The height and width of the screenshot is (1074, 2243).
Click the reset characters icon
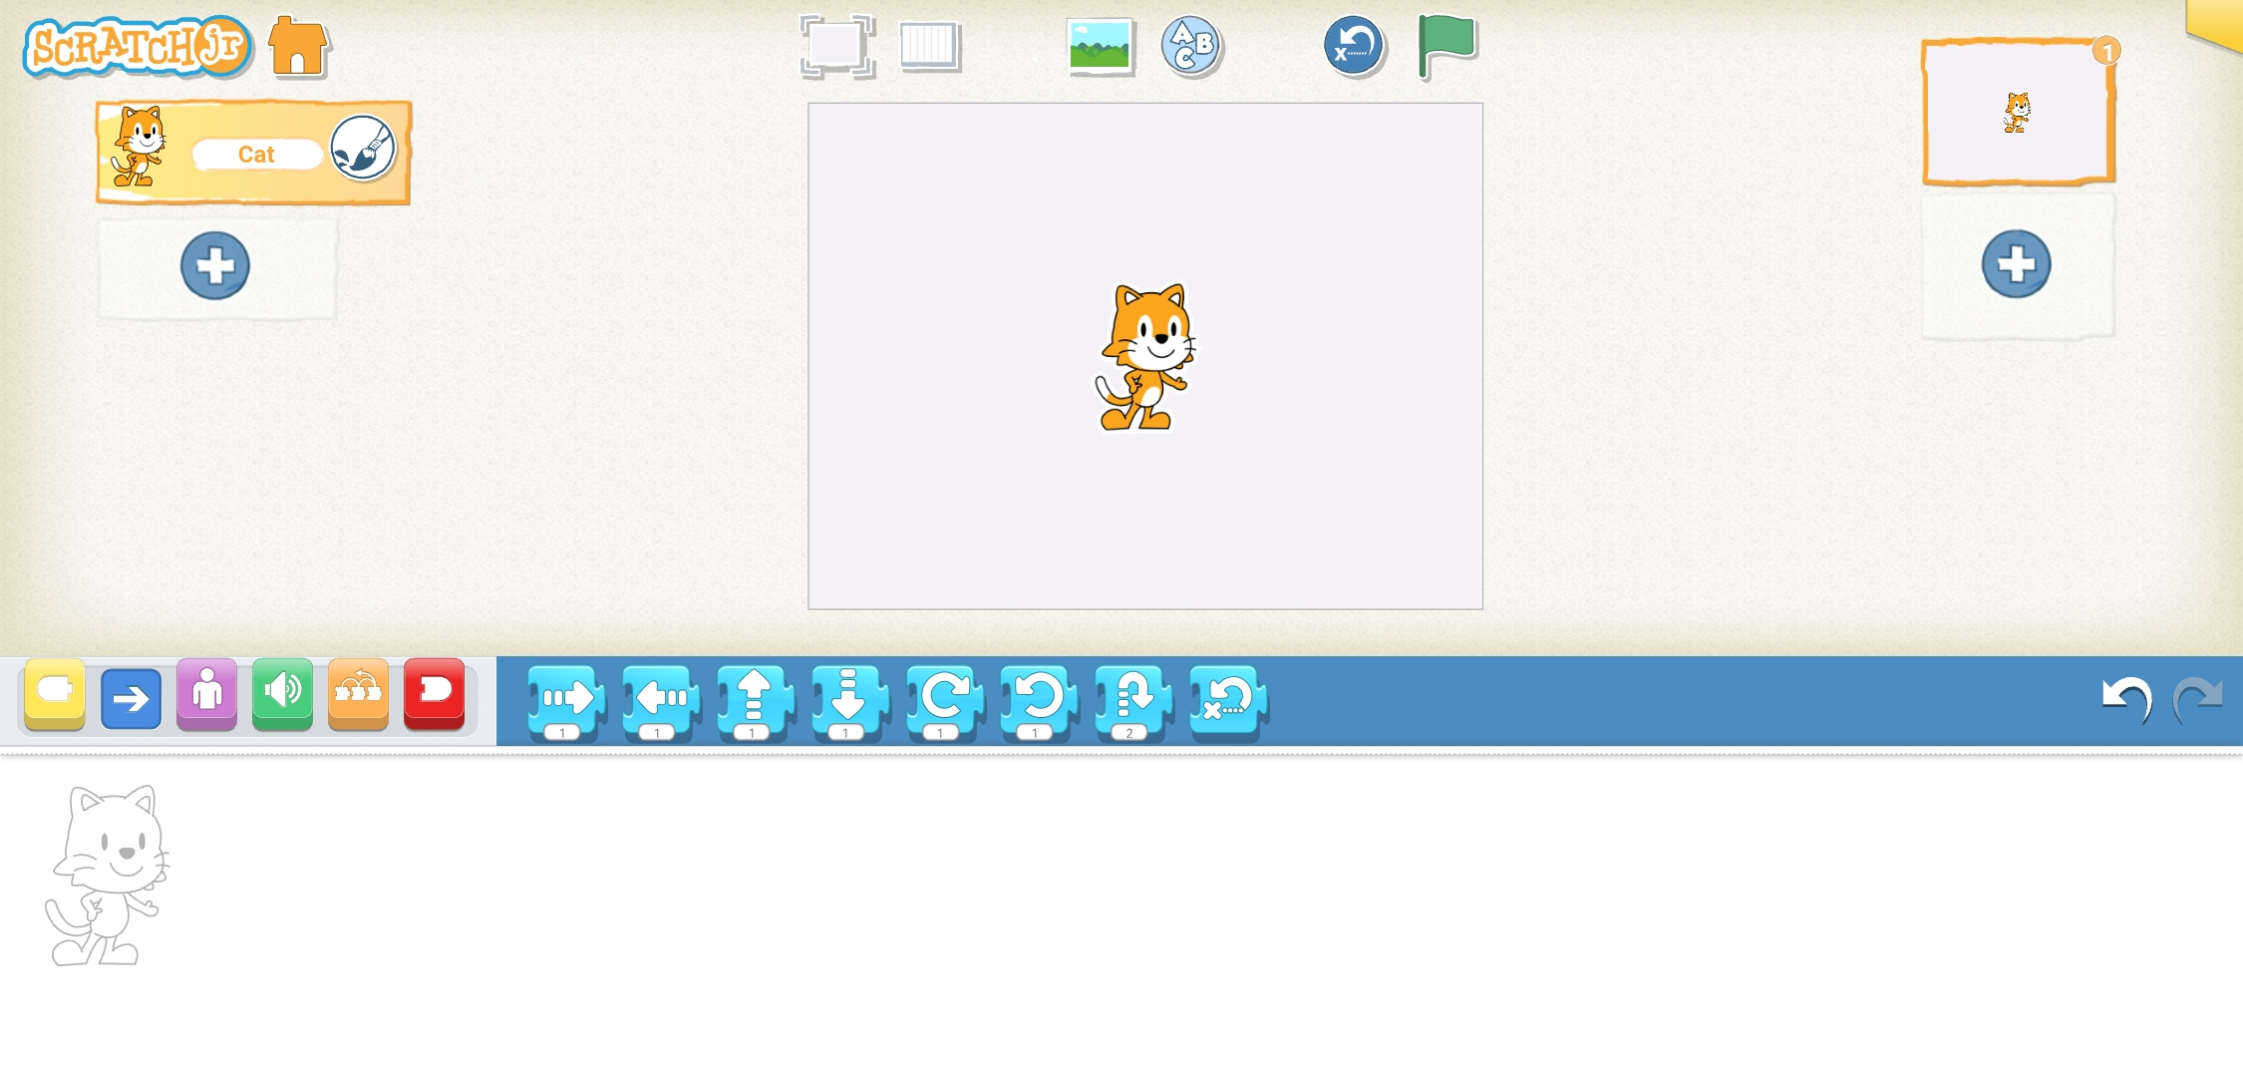[1354, 46]
